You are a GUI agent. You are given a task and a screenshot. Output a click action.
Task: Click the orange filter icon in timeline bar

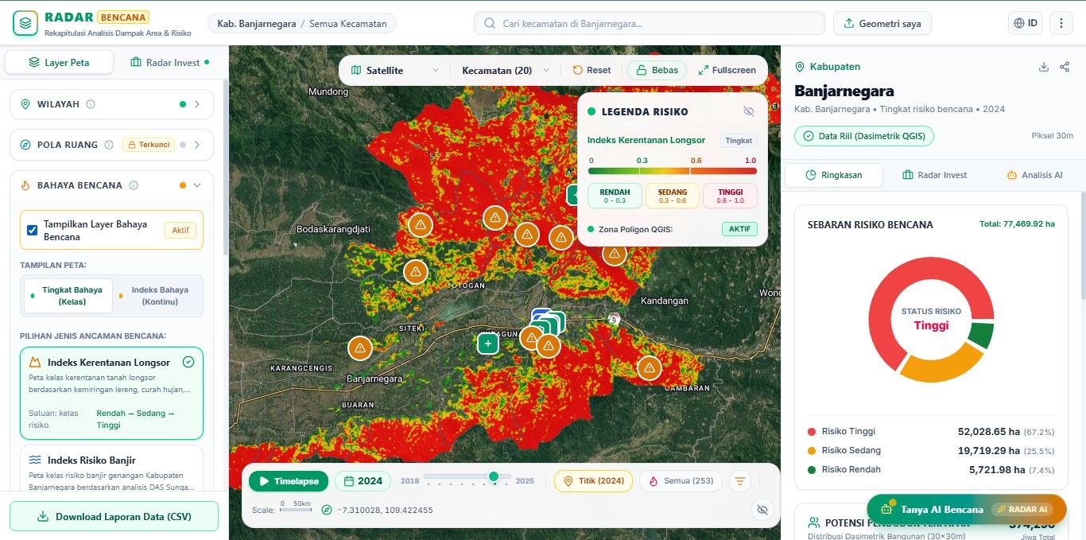click(x=740, y=481)
